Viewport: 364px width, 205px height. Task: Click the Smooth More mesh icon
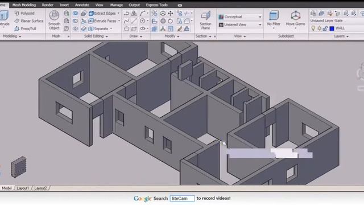(x=67, y=13)
